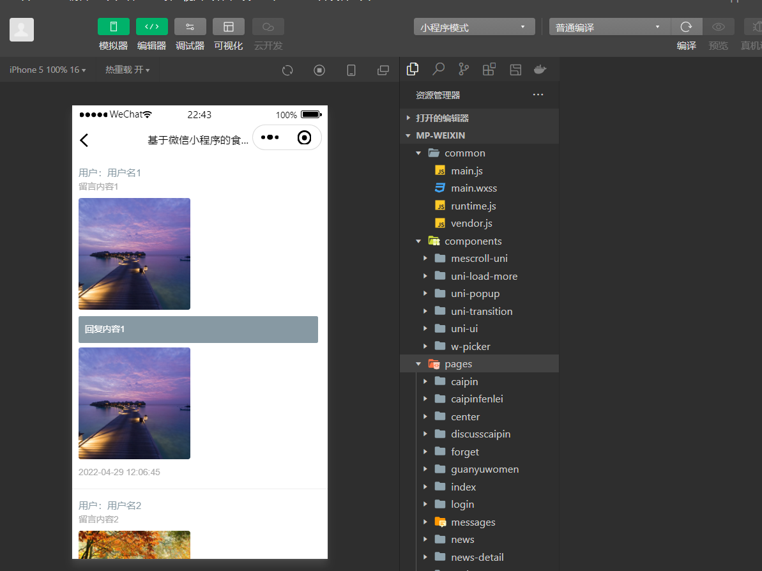The width and height of the screenshot is (762, 571).
Task: Expand the caipin folder
Action: (479, 381)
